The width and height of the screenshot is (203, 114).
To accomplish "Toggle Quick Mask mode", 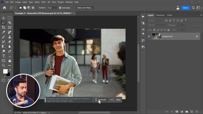I will point(3,80).
